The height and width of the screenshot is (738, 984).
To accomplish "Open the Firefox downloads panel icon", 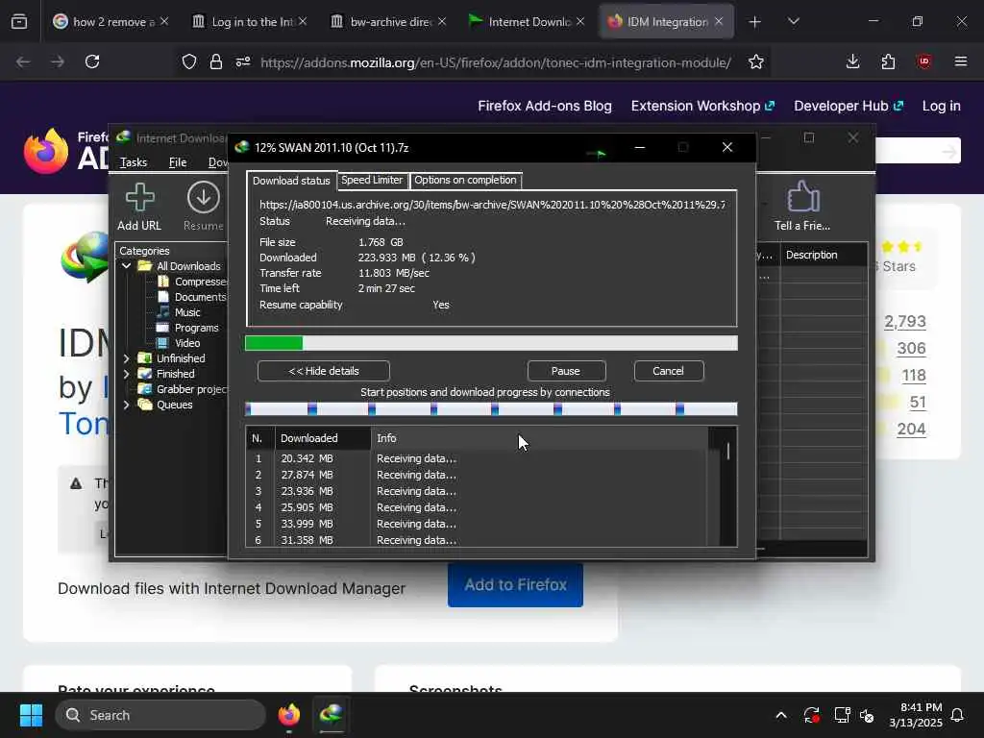I will click(x=852, y=61).
